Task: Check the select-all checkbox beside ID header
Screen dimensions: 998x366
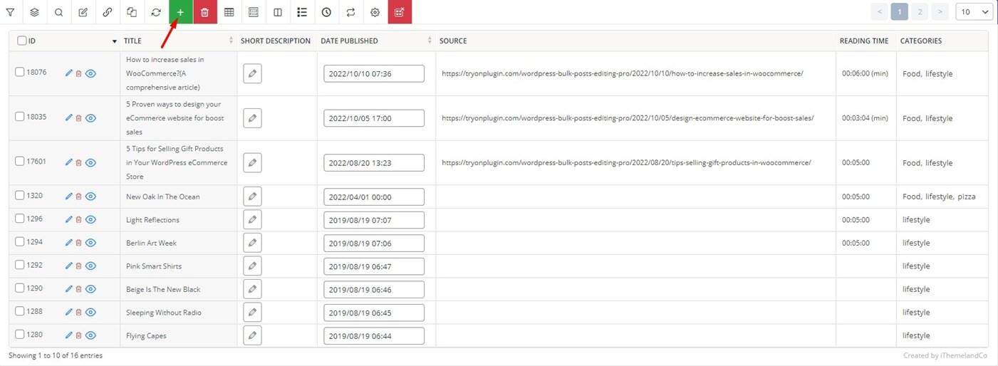Action: tap(22, 41)
